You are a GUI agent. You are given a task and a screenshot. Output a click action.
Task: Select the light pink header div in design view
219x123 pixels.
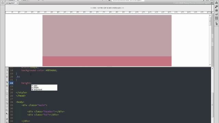coord(107,36)
